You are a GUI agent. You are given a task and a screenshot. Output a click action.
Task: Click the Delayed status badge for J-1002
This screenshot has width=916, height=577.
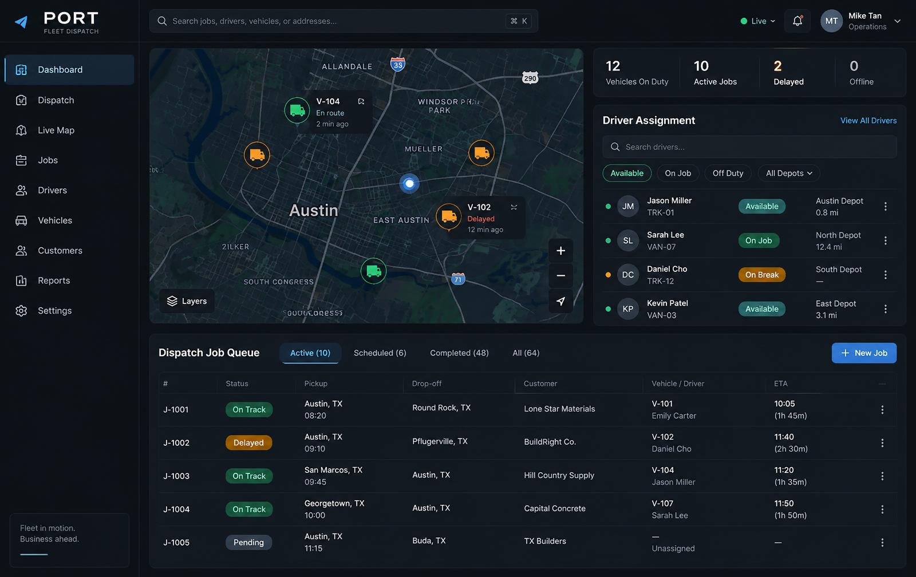248,443
